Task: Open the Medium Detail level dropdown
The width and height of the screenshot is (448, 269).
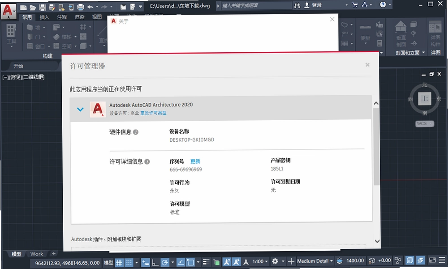Action: click(x=315, y=261)
